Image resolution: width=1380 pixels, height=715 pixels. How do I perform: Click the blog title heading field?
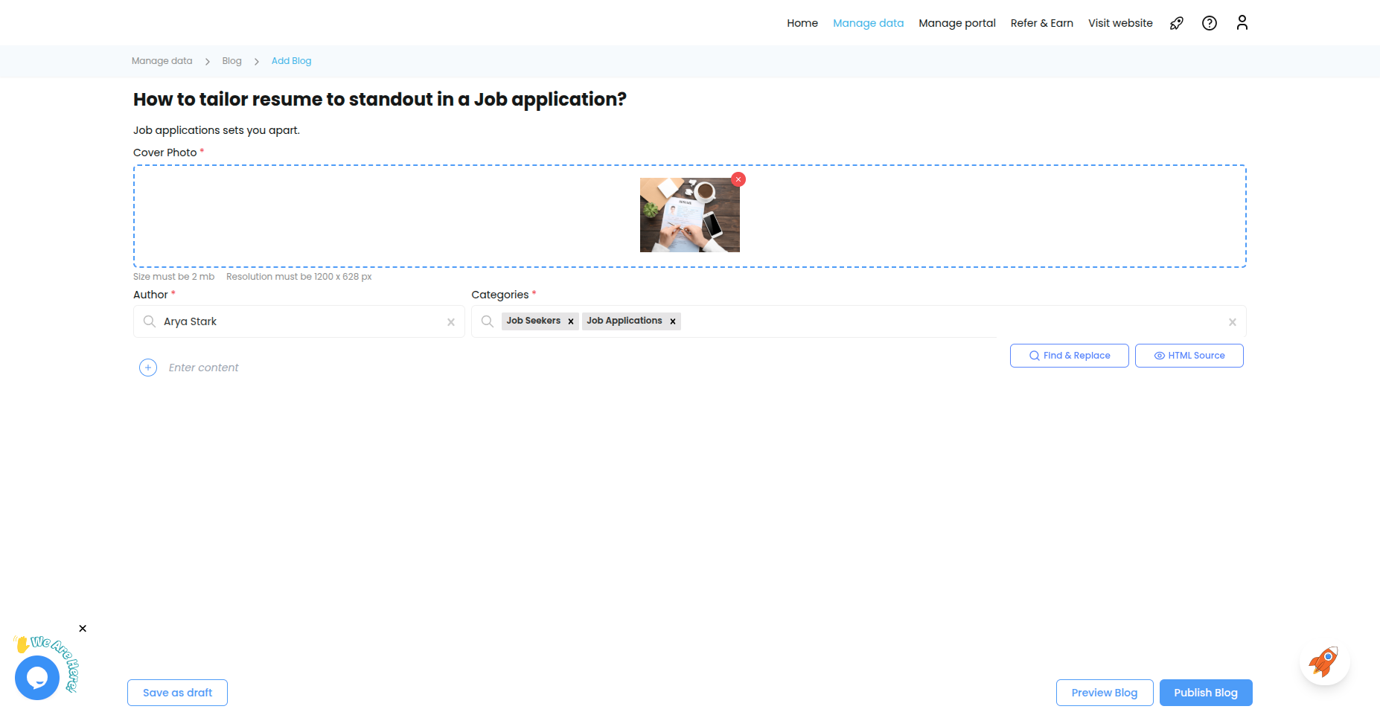click(x=380, y=100)
